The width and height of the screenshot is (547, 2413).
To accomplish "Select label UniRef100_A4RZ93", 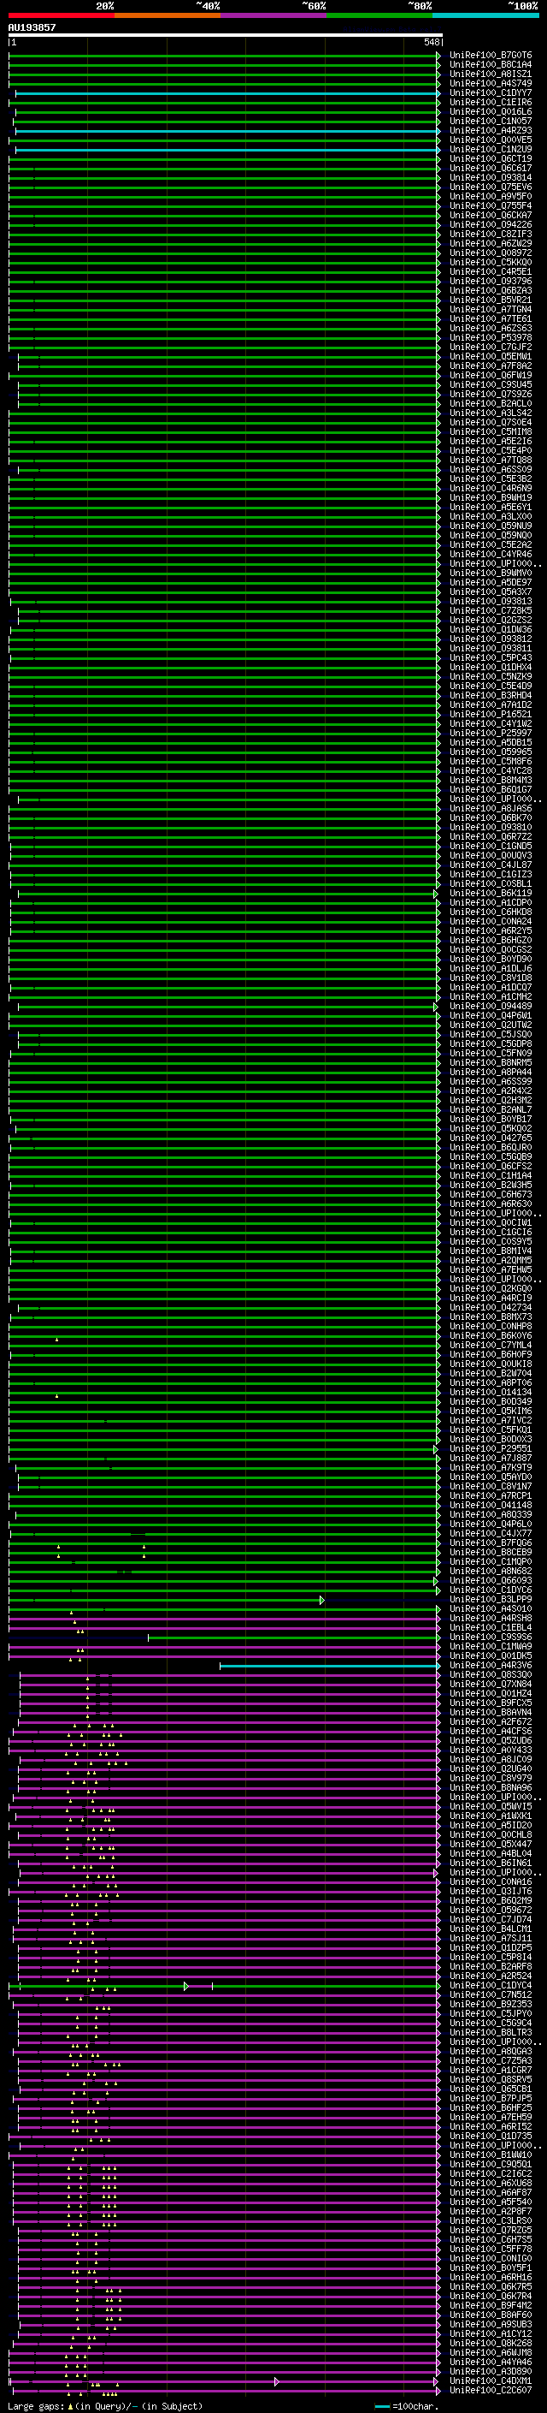I will click(490, 130).
